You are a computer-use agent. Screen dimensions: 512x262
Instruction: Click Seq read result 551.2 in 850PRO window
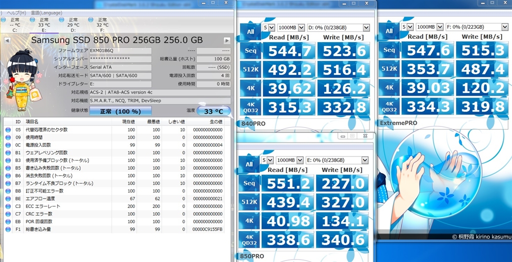[x=288, y=183]
